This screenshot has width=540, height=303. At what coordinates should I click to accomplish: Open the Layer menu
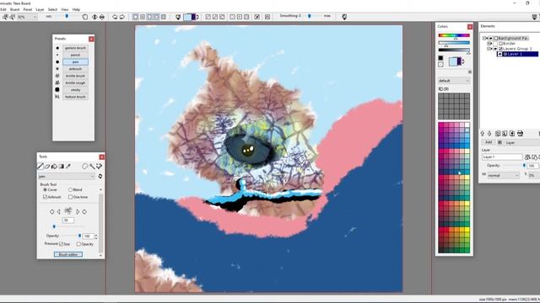coord(40,9)
